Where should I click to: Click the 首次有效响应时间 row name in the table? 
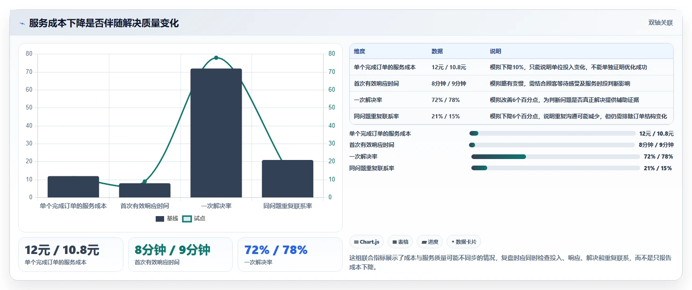(376, 83)
